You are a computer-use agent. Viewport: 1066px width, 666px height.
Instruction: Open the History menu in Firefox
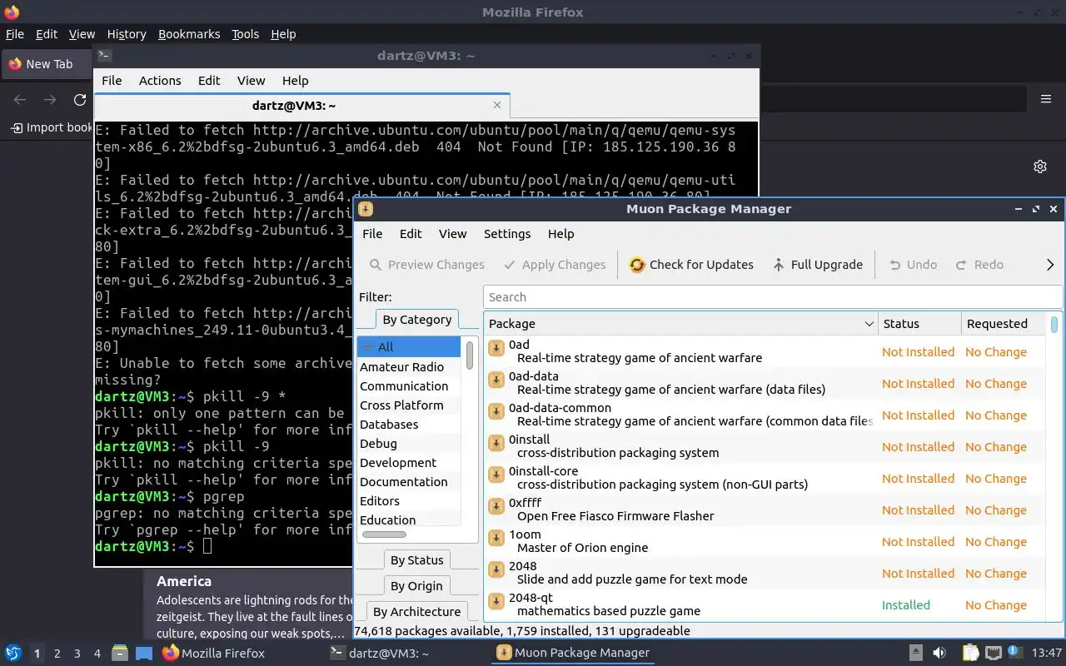click(127, 34)
